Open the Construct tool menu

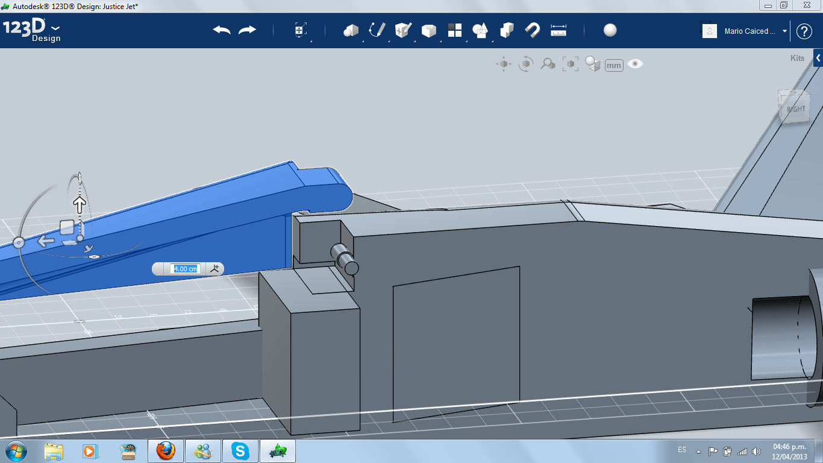point(402,31)
